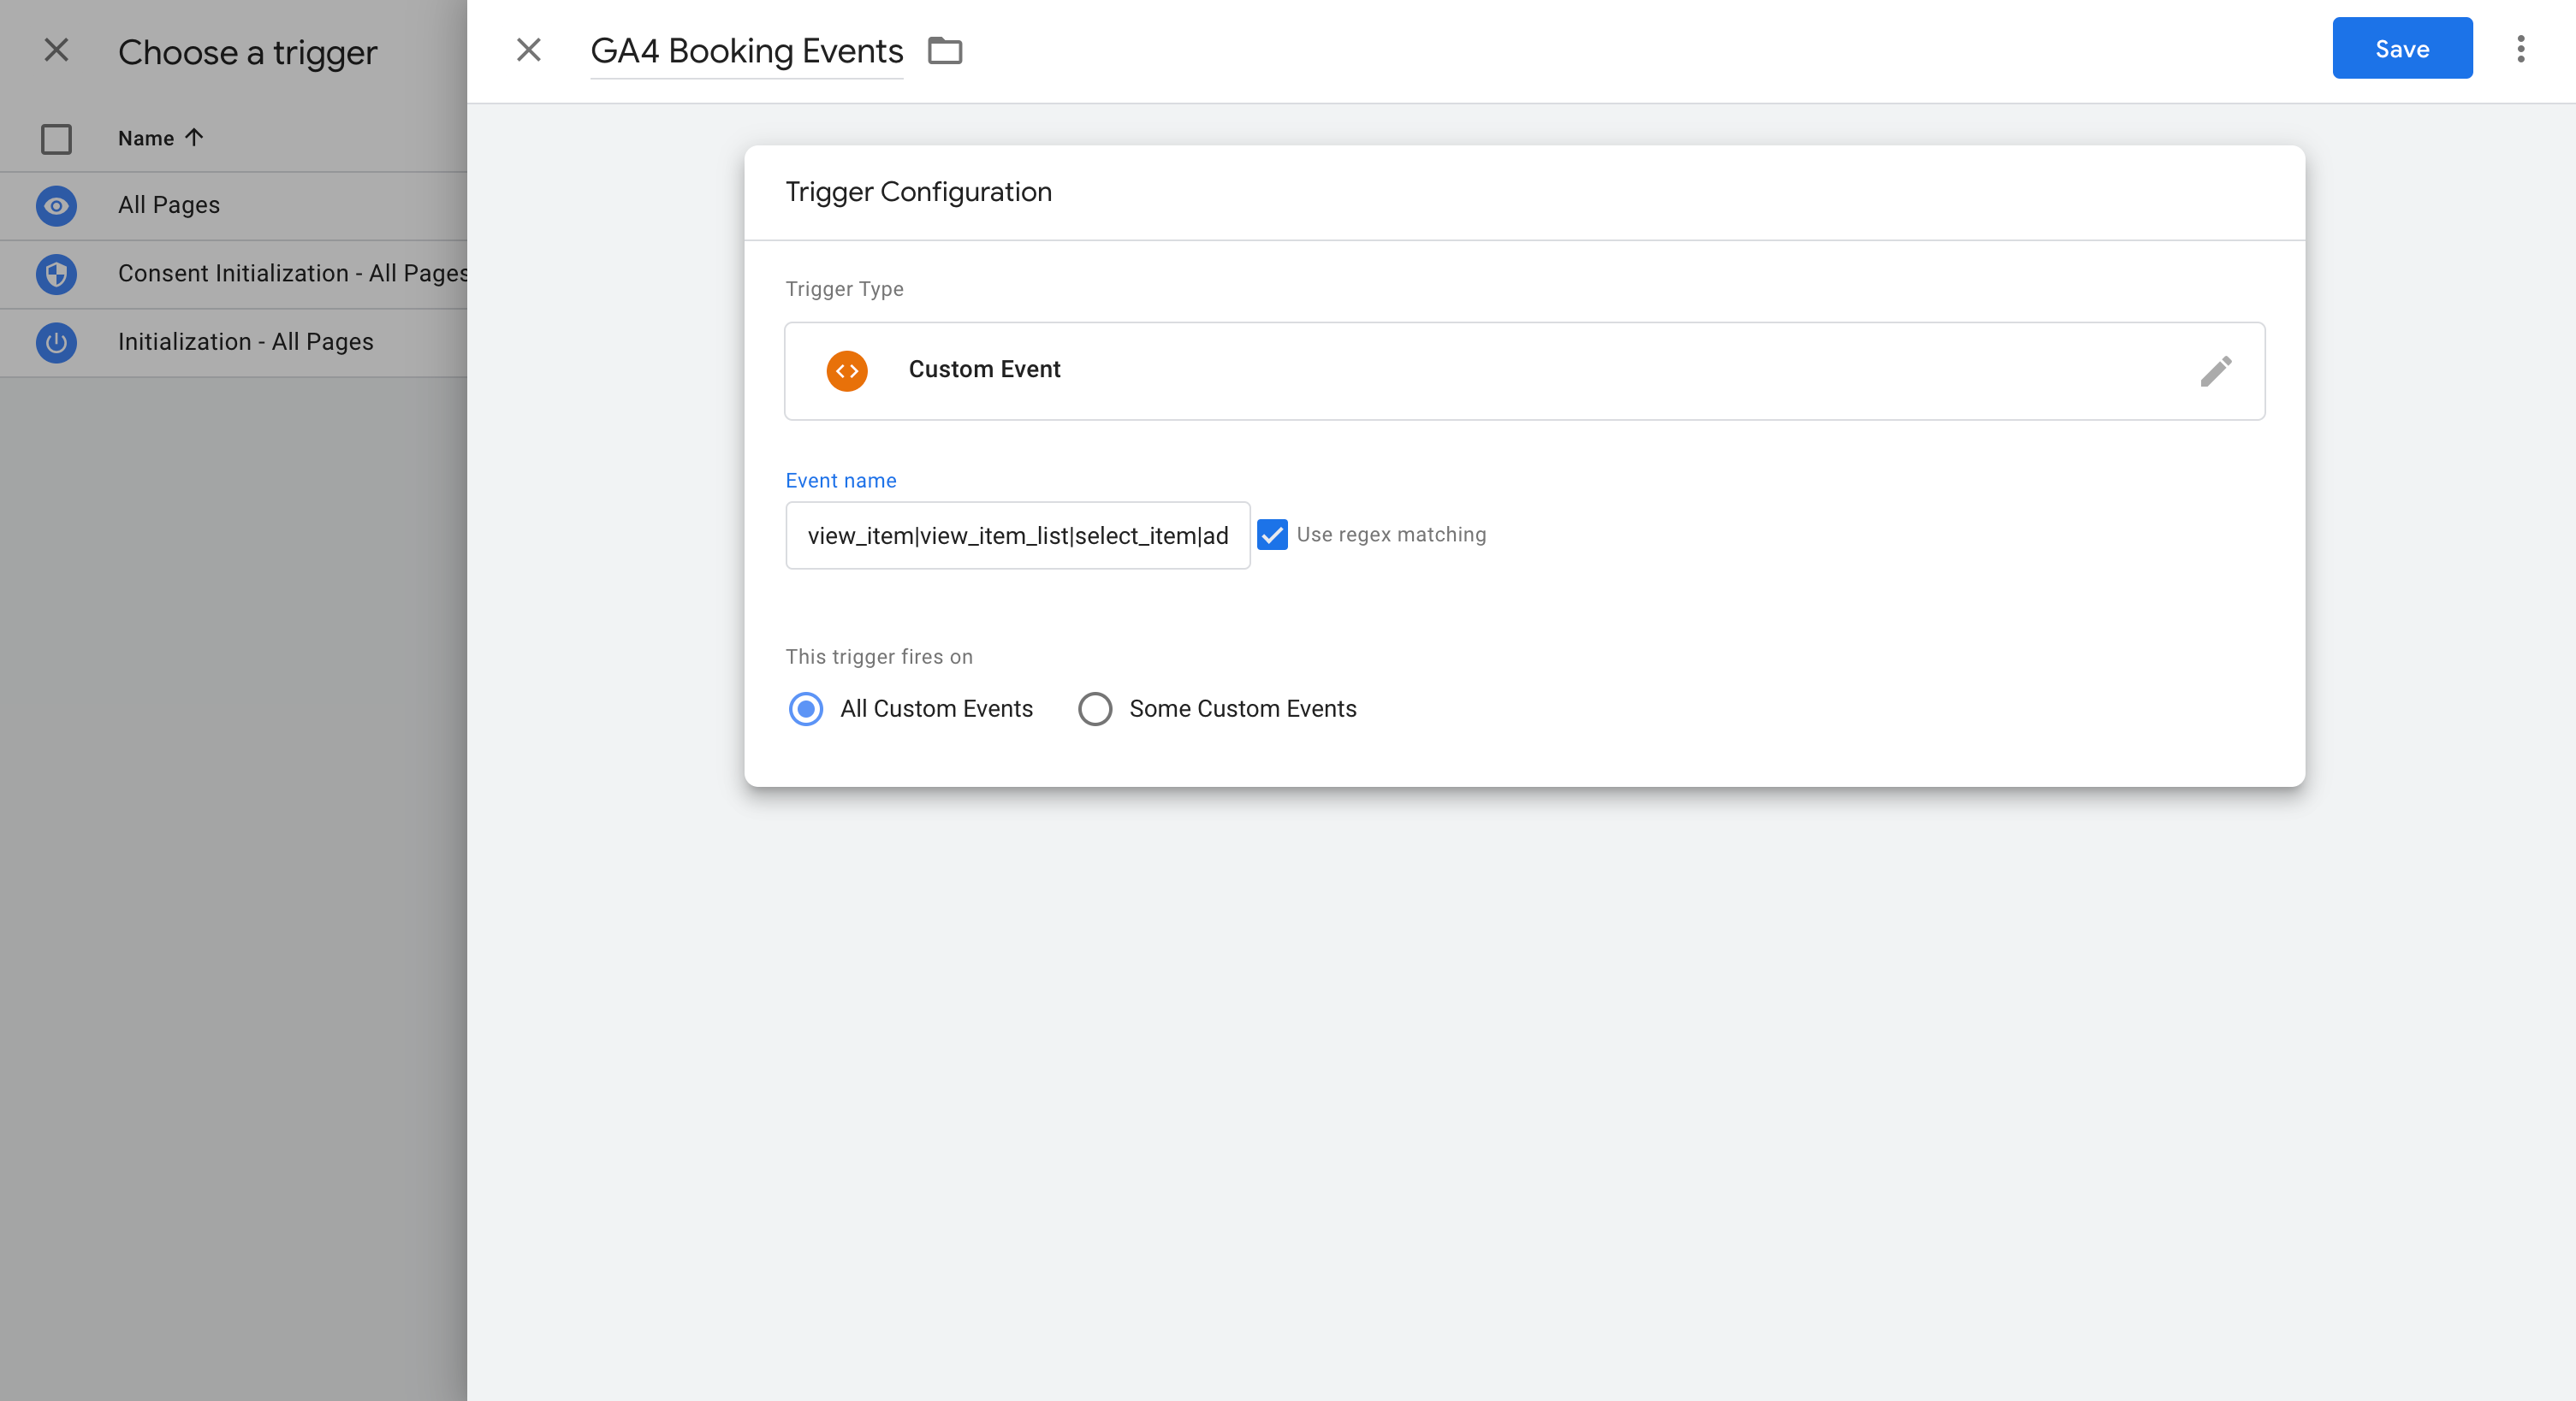This screenshot has width=2576, height=1401.
Task: Click the Trigger Configuration heading
Action: tap(918, 192)
